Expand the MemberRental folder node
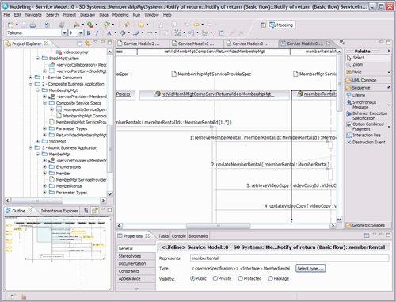The width and height of the screenshot is (396, 302). (44, 186)
